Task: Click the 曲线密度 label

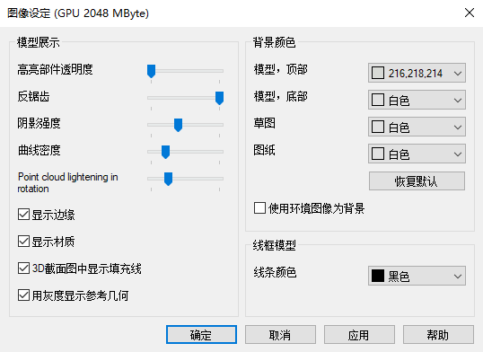Action: [39, 151]
